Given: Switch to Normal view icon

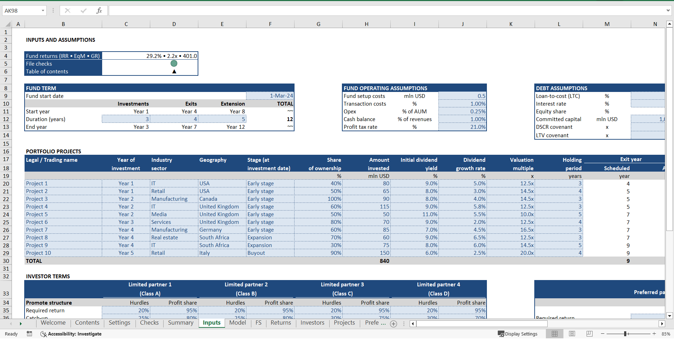Looking at the screenshot, I should click(555, 334).
